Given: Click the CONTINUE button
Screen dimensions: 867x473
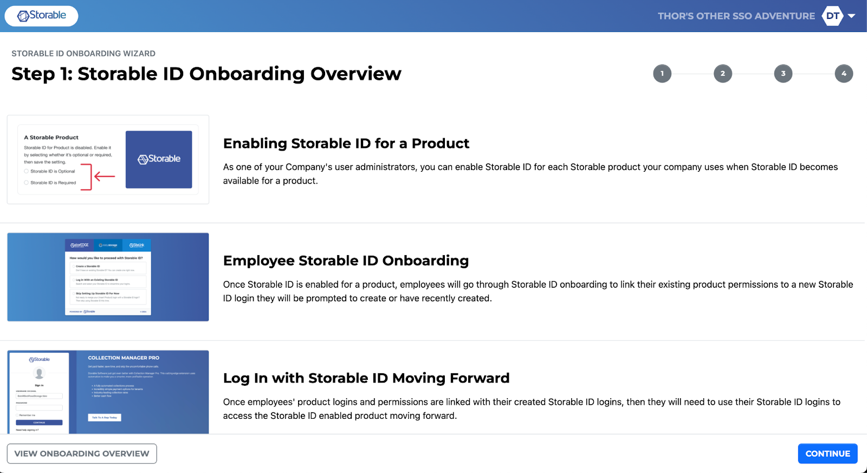Looking at the screenshot, I should coord(827,453).
